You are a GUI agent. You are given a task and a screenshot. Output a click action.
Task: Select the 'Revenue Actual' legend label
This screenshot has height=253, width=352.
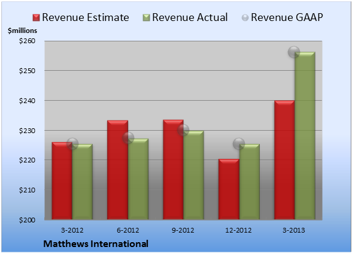tap(190, 17)
